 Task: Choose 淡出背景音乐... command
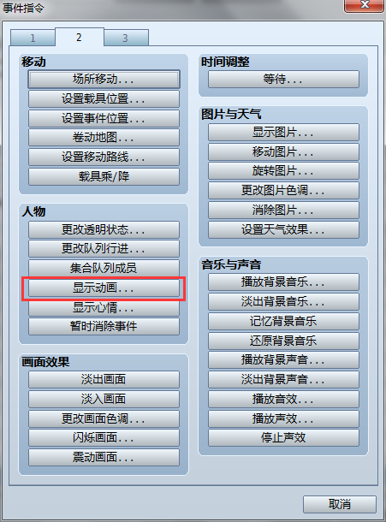[x=284, y=301]
